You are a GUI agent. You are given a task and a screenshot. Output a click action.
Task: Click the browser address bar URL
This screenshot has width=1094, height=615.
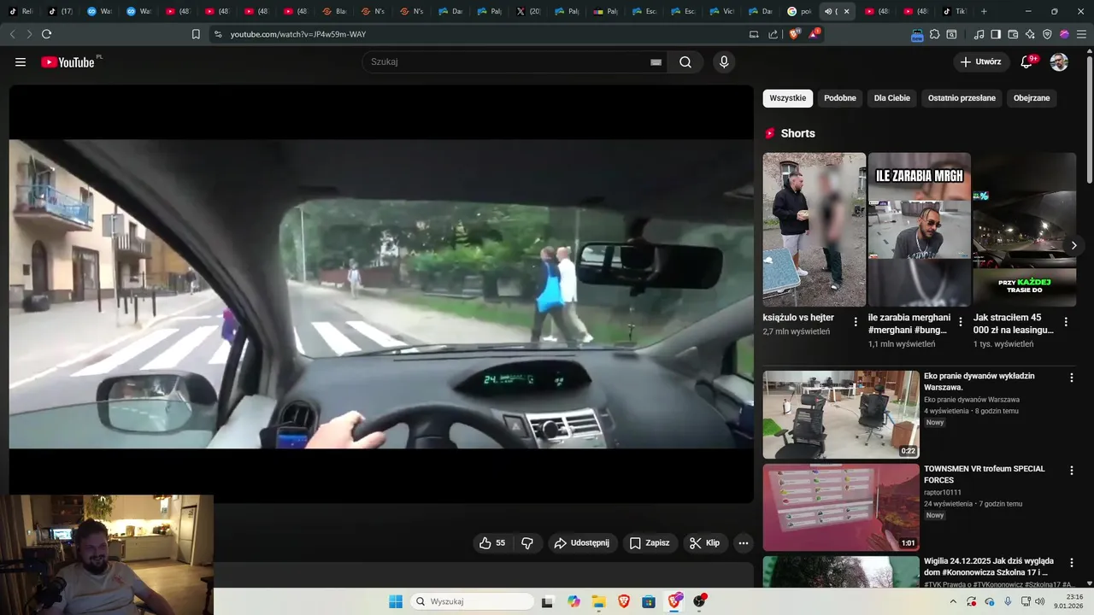[x=298, y=34]
